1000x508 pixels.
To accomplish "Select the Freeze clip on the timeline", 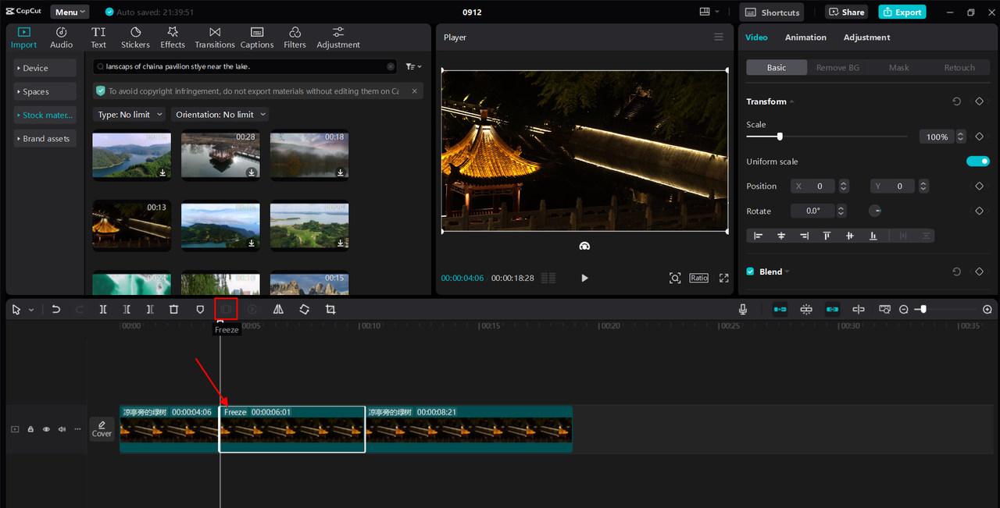I will click(291, 429).
